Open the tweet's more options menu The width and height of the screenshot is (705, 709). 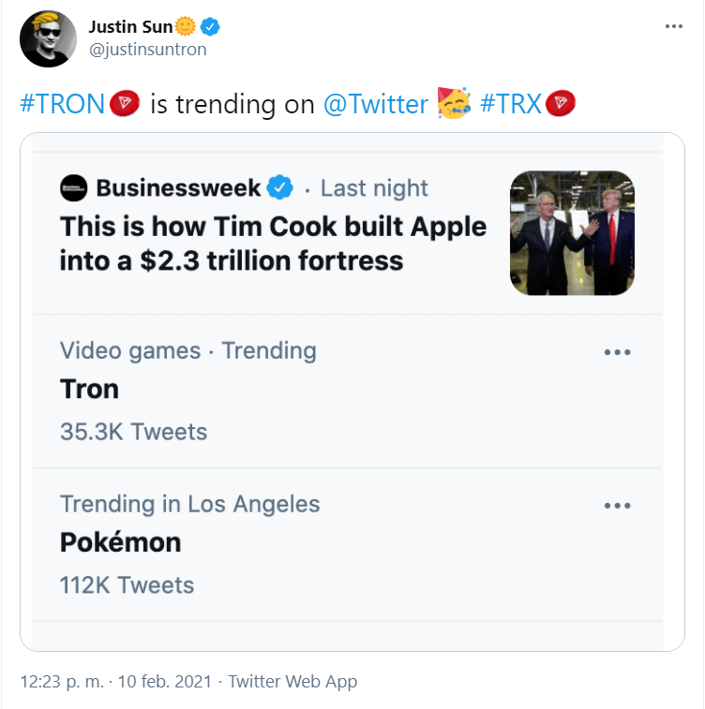click(x=673, y=26)
